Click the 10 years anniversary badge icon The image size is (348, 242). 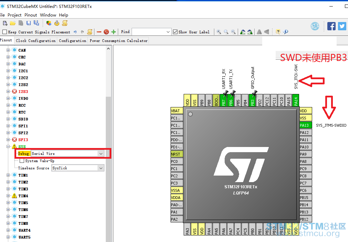click(315, 26)
